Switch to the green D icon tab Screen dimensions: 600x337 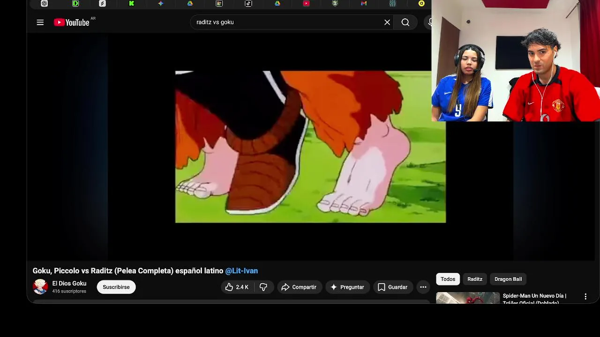coord(75,3)
